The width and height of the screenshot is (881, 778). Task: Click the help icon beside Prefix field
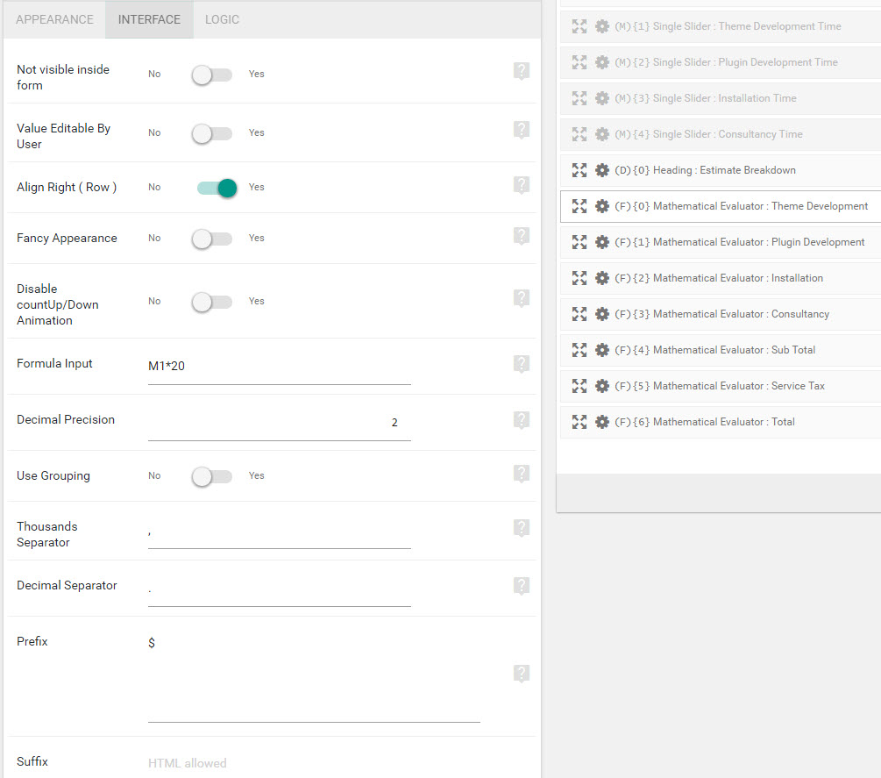522,674
